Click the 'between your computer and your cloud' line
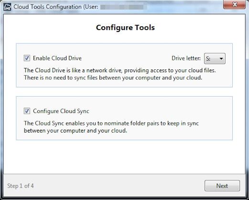Screen dimensions: 249x200 76,131
